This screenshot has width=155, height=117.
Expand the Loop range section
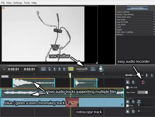[x=135, y=20]
